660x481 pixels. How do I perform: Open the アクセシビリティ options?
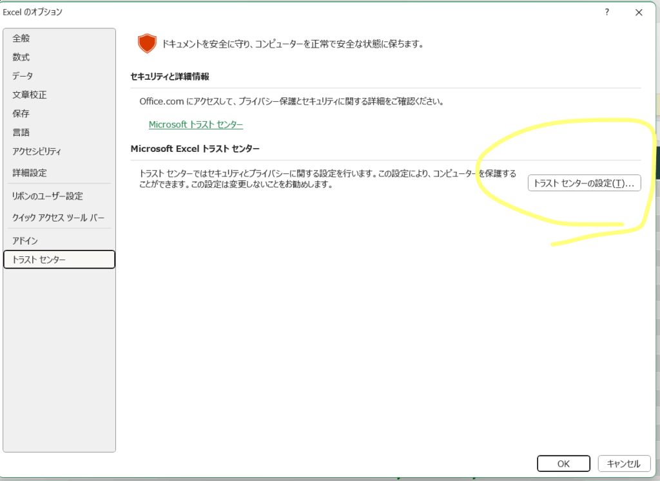pos(37,151)
